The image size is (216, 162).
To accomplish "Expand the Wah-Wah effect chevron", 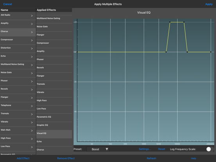I will point(32,131).
